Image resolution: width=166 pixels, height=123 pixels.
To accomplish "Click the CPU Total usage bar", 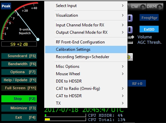I will [x=65, y=119].
